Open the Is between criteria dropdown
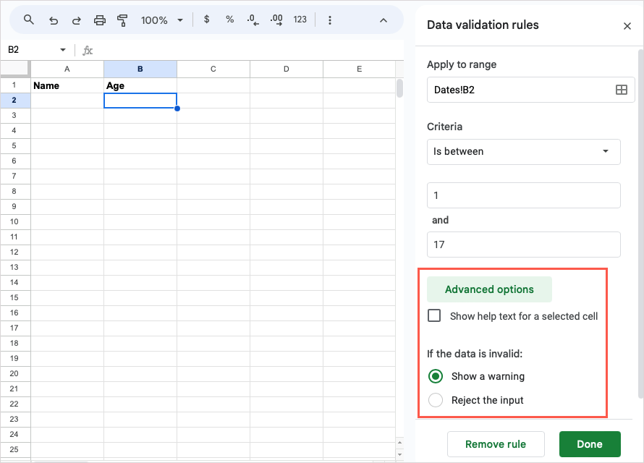 coord(523,152)
